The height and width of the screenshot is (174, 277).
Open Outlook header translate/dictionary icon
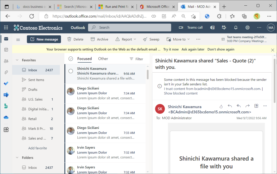[x=212, y=28]
